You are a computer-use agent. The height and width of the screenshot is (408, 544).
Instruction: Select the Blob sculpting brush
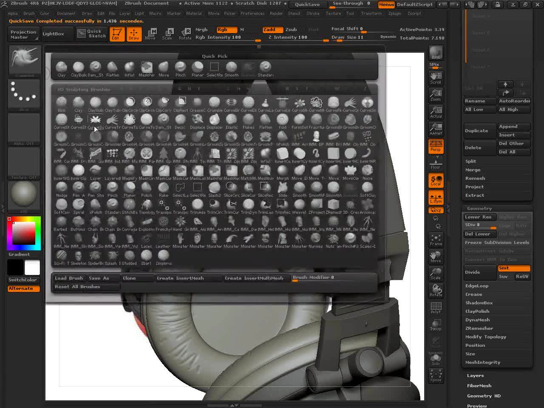coord(62,105)
